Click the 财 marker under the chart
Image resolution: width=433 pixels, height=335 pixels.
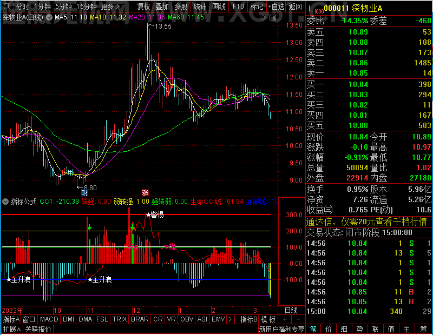[84, 193]
